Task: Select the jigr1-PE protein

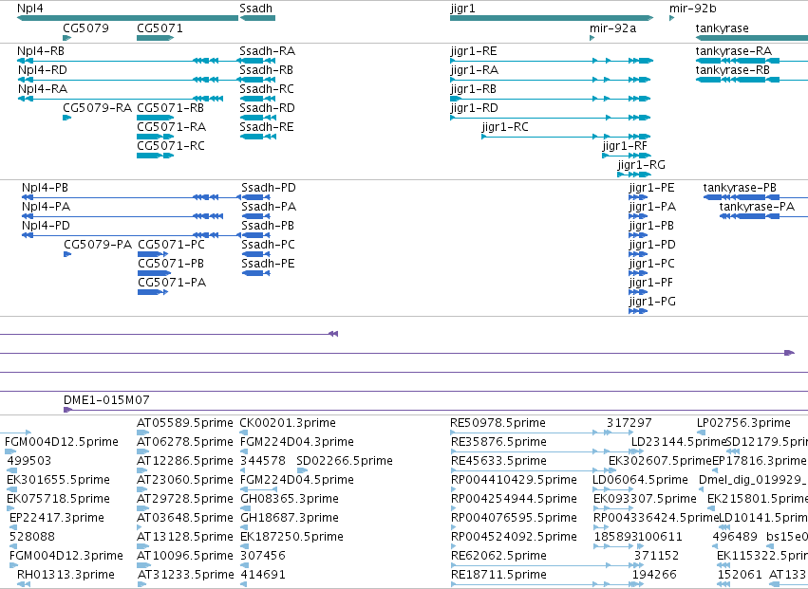Action: click(x=638, y=197)
